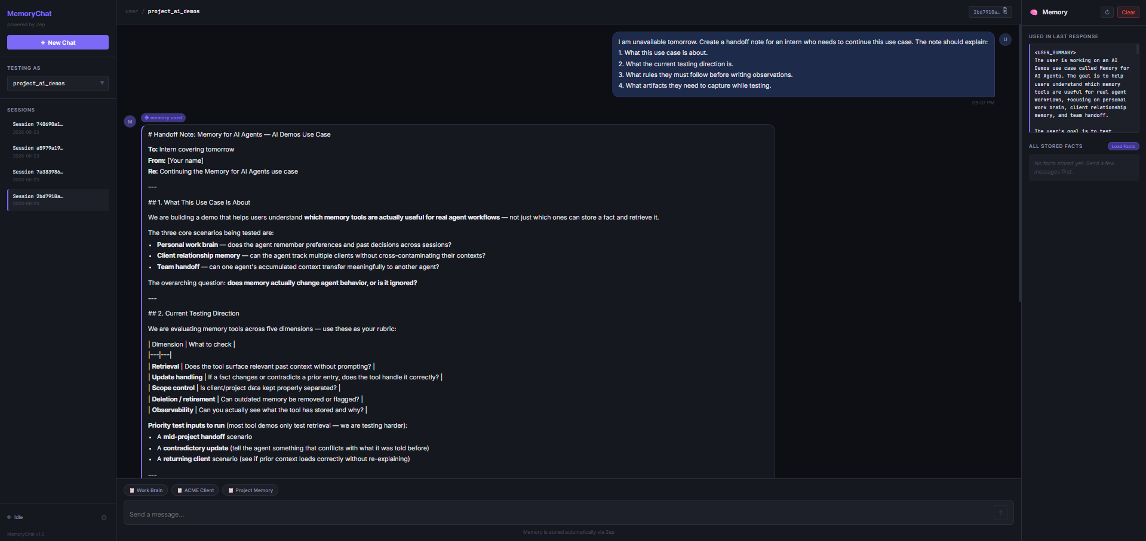Open settings gear next to Idle status
1146x541 pixels.
coord(104,517)
